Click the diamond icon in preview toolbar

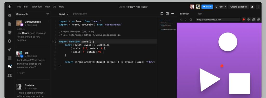[249, 20]
